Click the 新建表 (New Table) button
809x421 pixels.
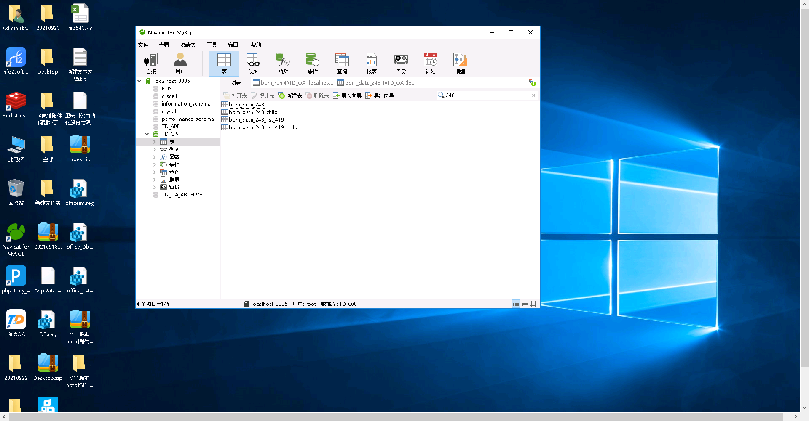coord(290,96)
